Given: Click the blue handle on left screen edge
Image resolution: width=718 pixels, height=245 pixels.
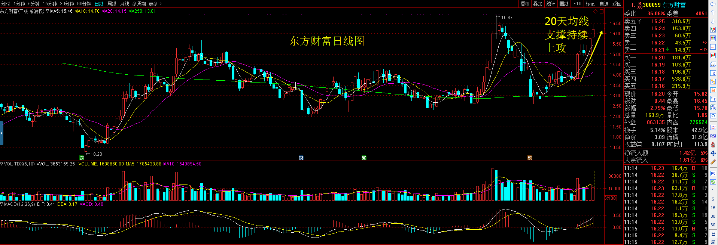Looking at the screenshot, I should tap(1, 133).
